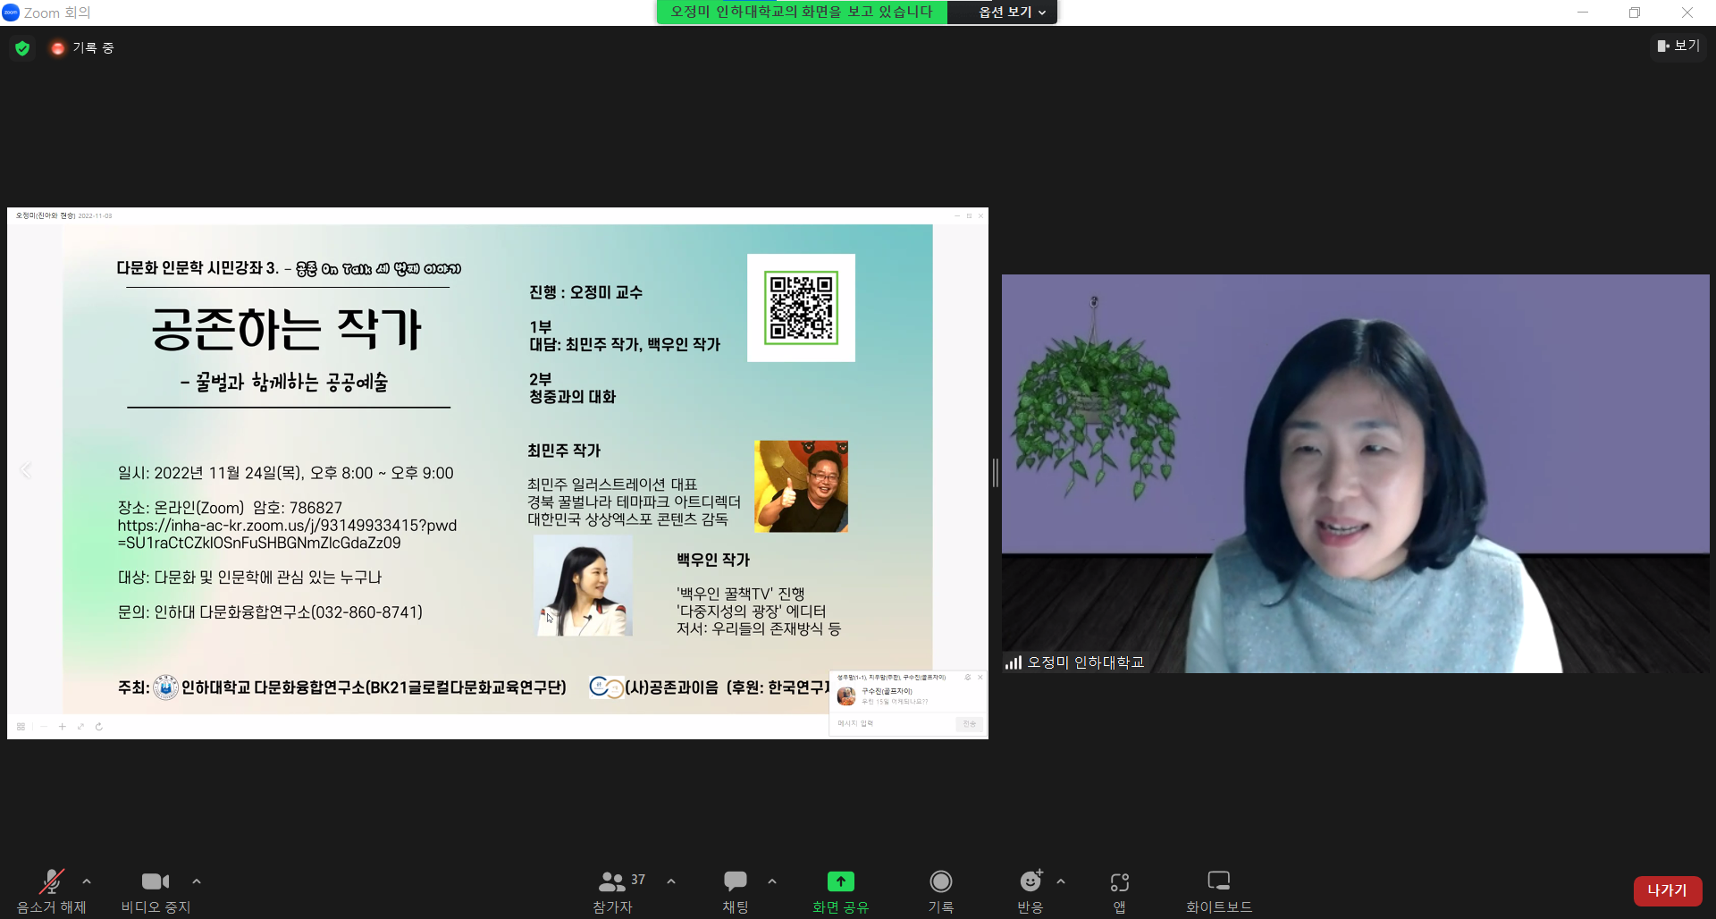This screenshot has width=1716, height=919.
Task: Click 공존과이음 logo on slide footer
Action: (606, 687)
